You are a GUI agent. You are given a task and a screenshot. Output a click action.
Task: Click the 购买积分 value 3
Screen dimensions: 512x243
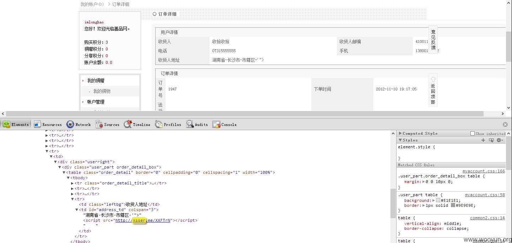(x=107, y=42)
